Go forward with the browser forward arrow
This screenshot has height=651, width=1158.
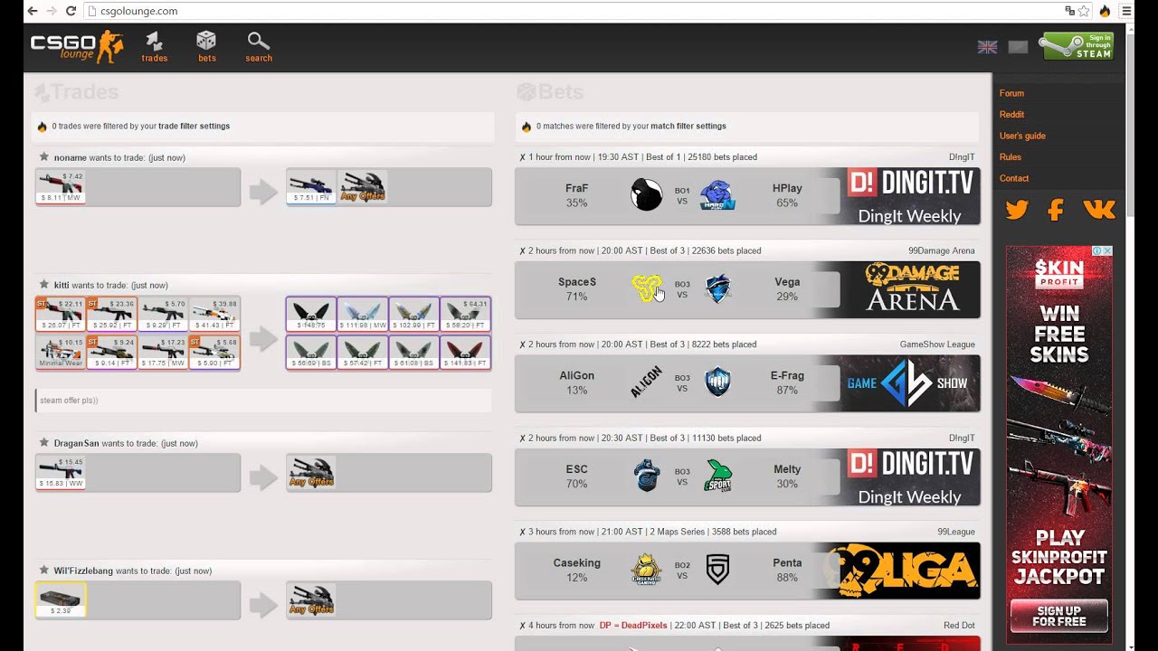pos(52,11)
